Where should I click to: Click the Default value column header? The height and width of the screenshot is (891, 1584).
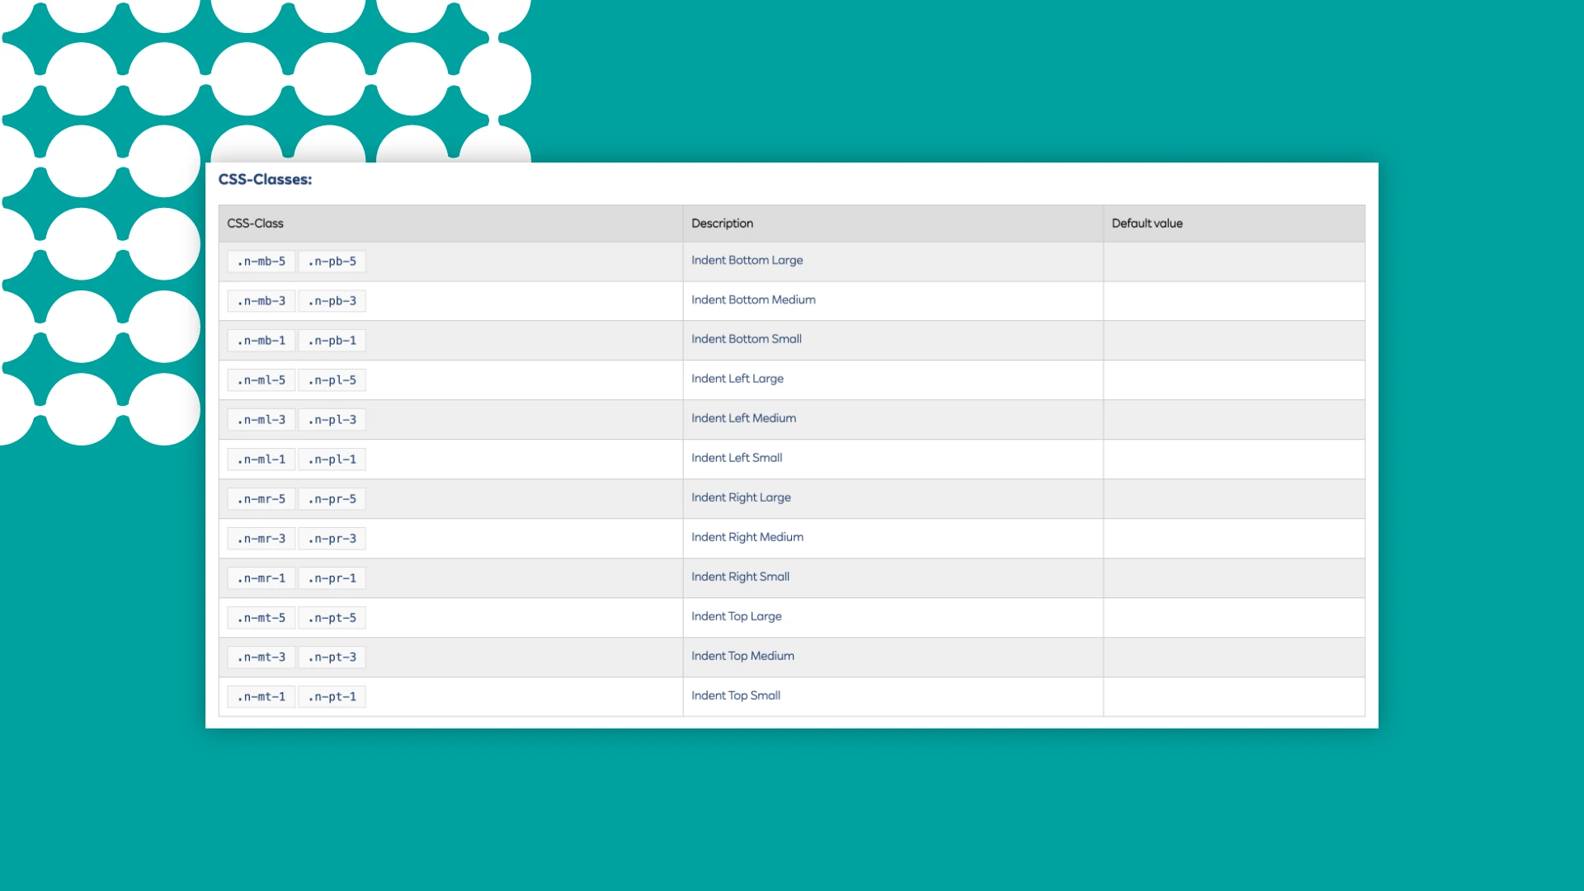coord(1147,223)
